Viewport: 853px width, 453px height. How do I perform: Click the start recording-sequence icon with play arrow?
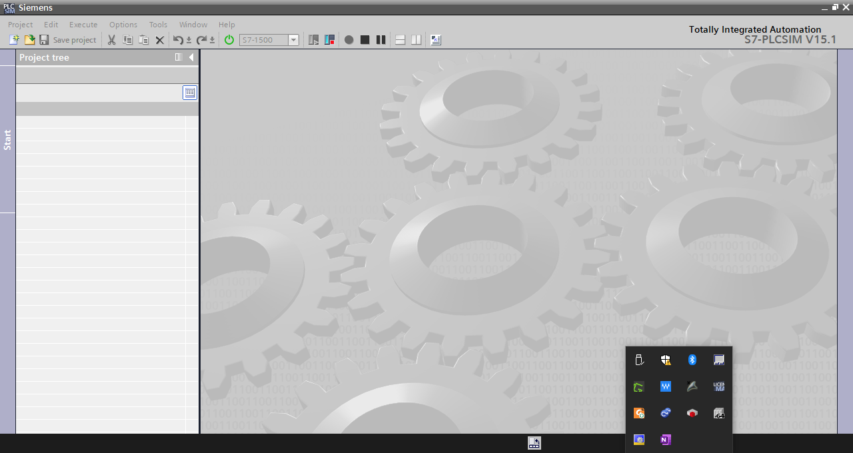pos(313,40)
